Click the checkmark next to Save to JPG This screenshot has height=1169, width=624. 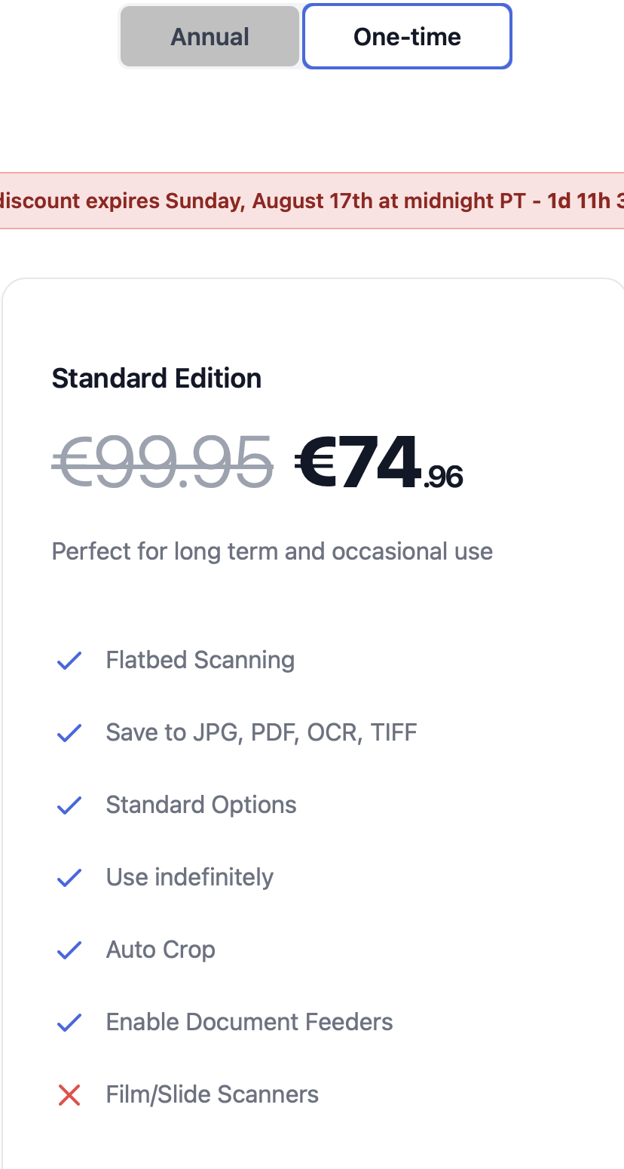click(x=69, y=733)
